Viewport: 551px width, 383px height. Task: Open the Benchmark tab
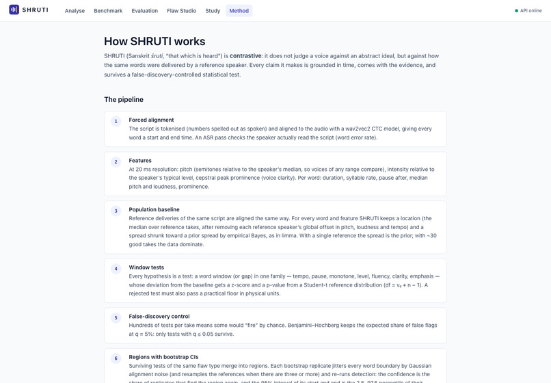tap(108, 11)
